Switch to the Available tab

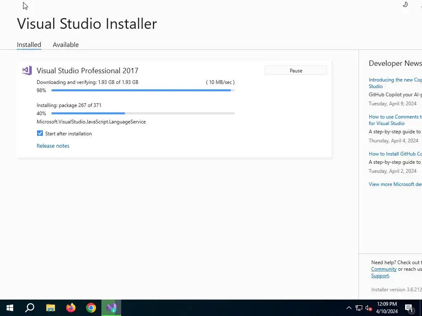pos(66,44)
